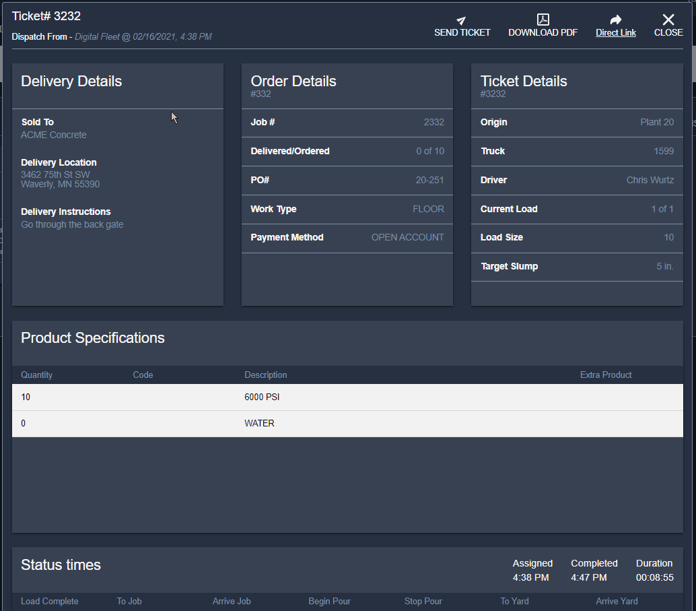Click the delivery address in Waverly, MN
696x611 pixels.
tap(60, 180)
